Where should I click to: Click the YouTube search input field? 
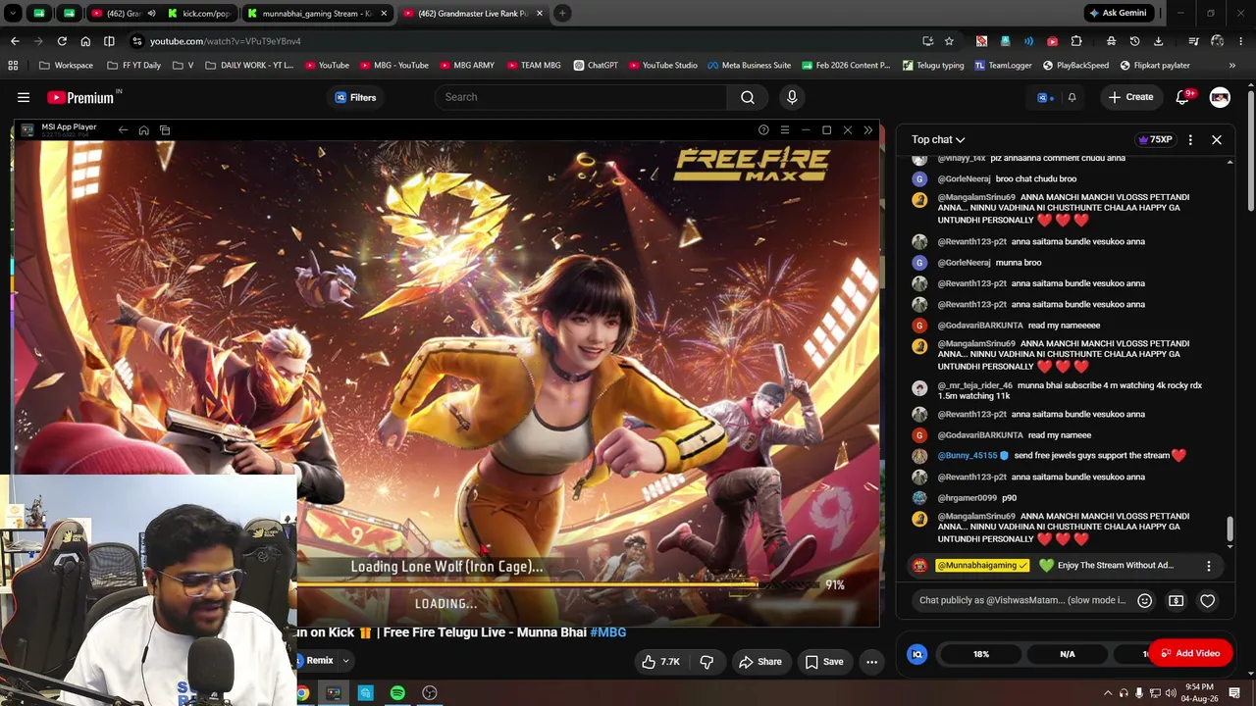(581, 97)
